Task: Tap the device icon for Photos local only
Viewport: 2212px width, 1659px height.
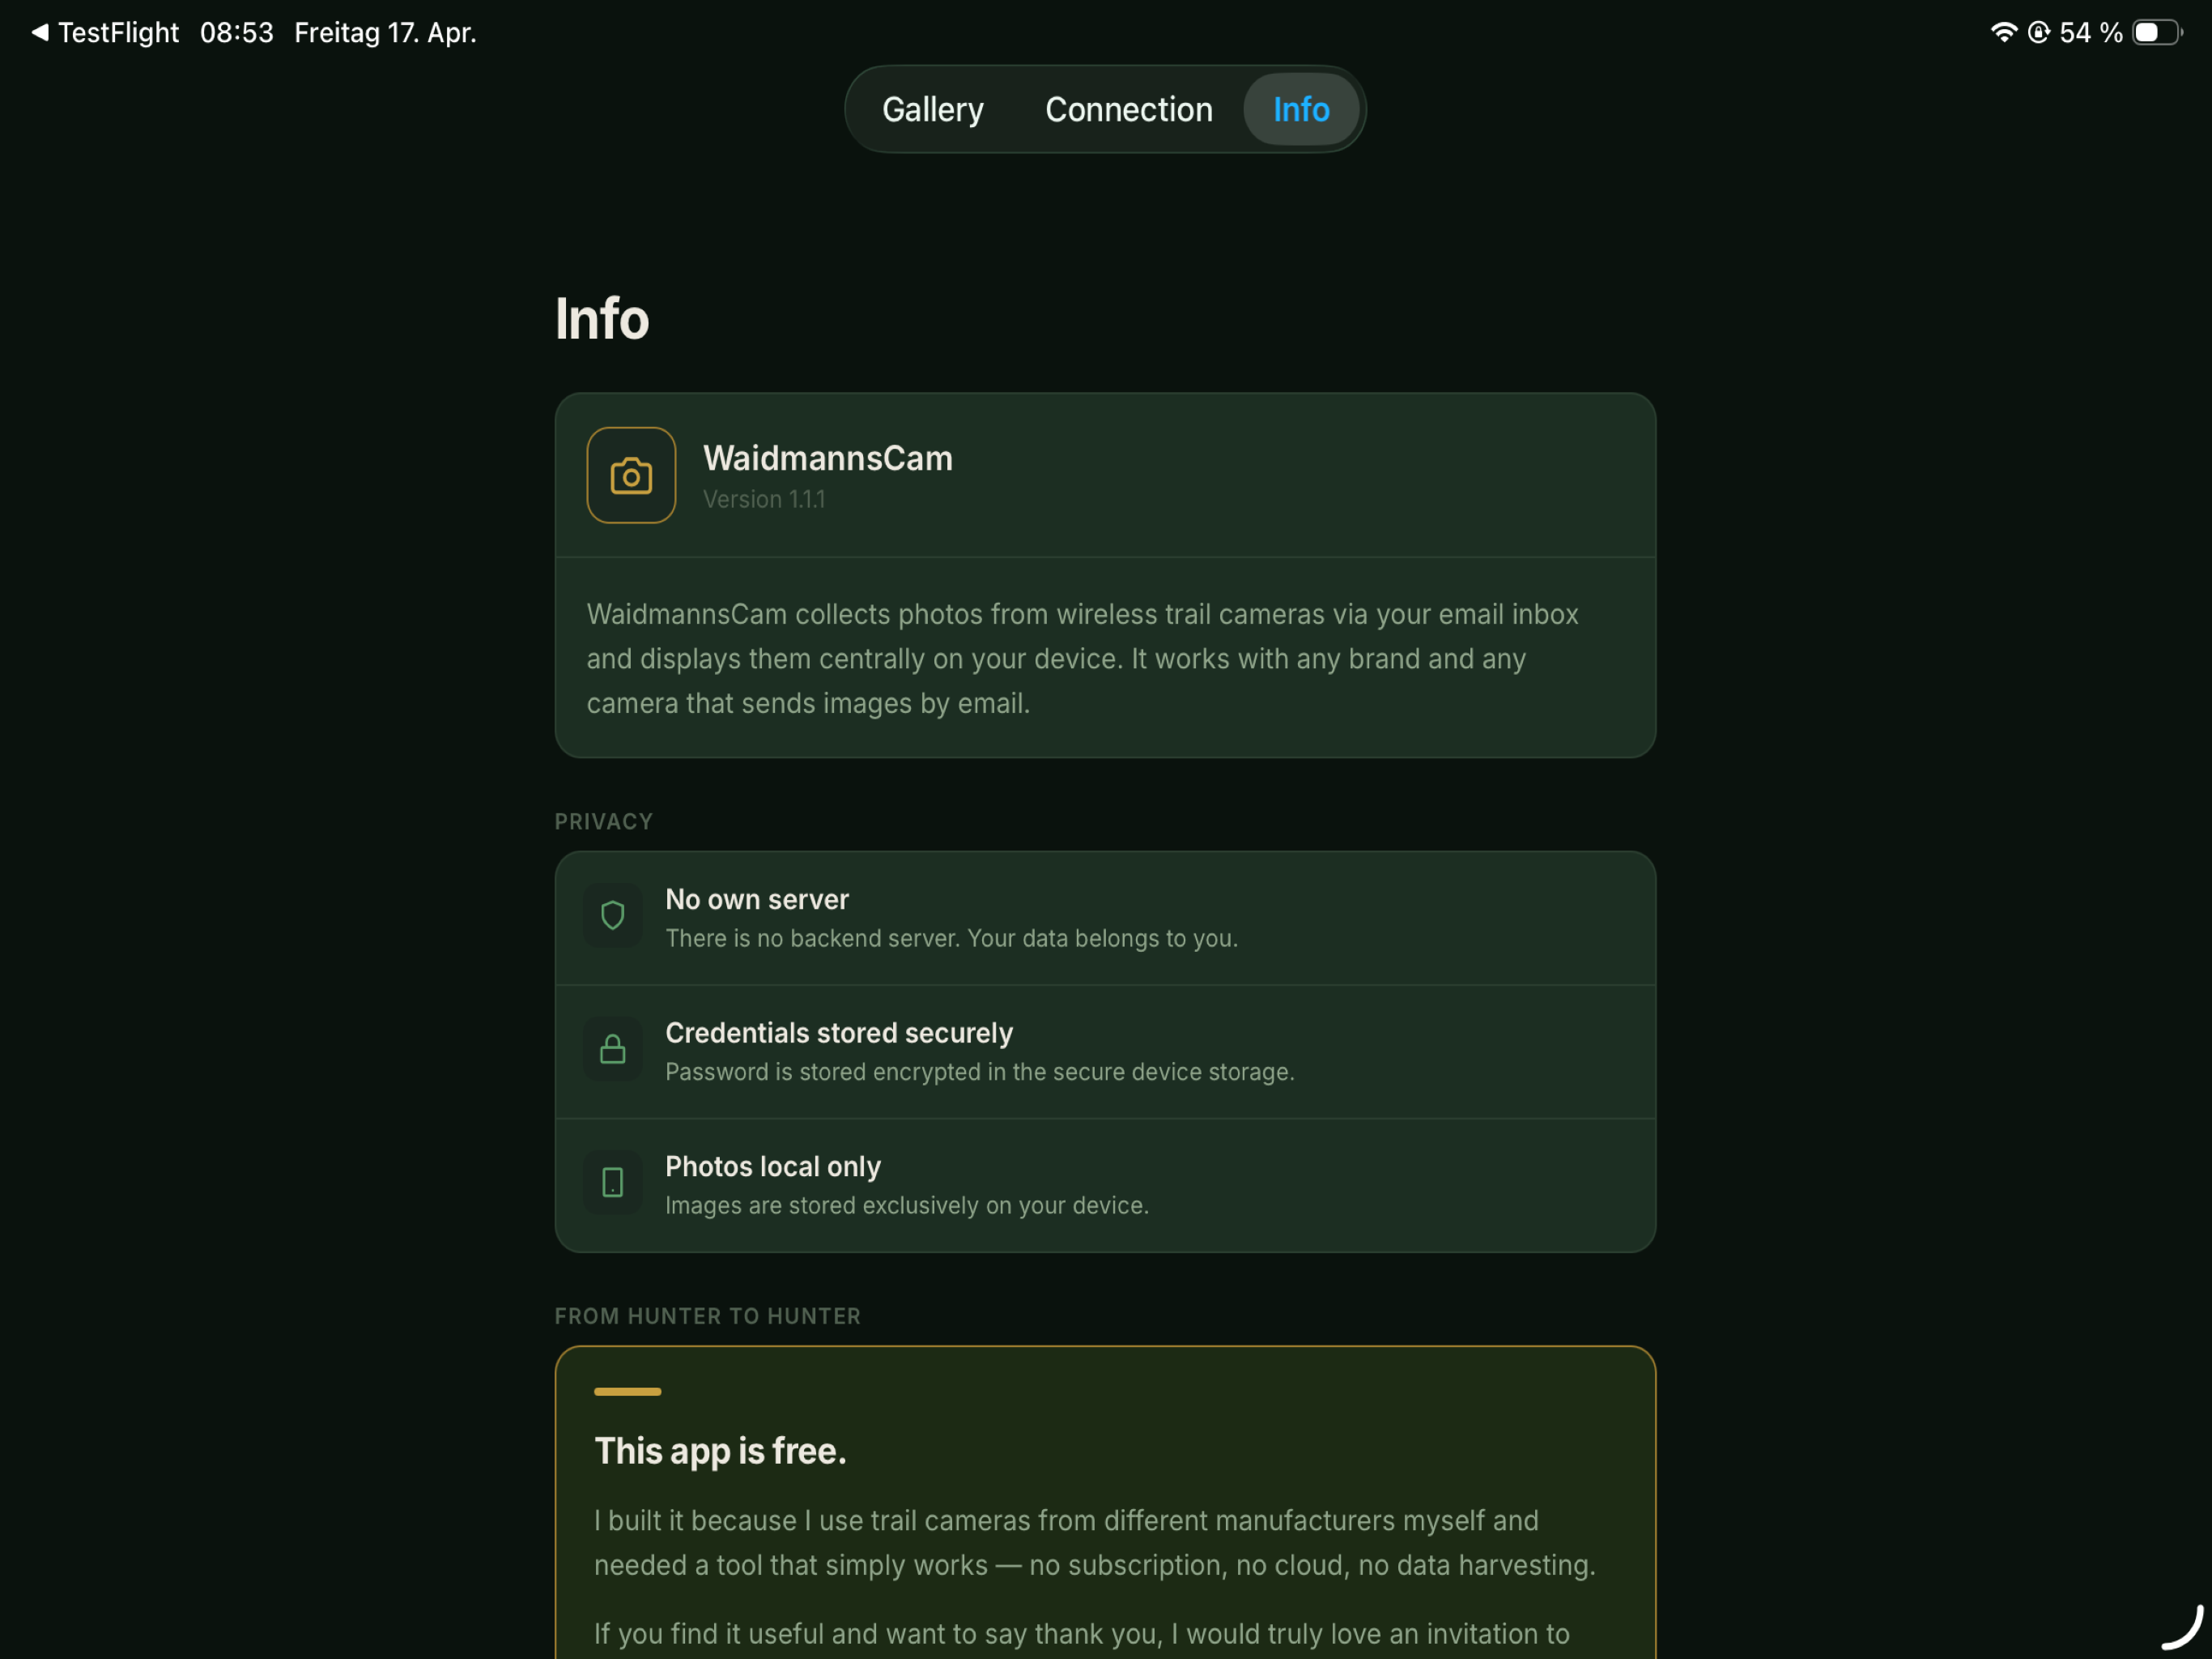Action: [x=612, y=1183]
